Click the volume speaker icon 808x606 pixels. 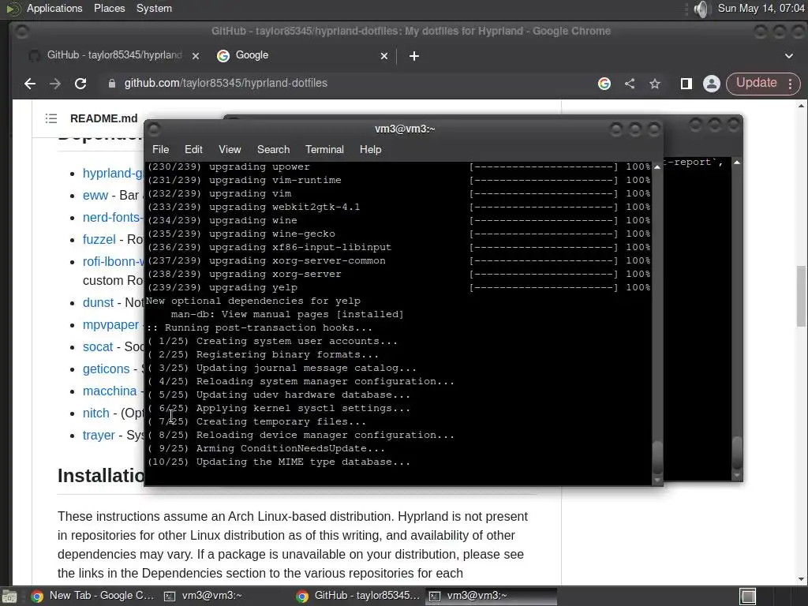pos(701,9)
